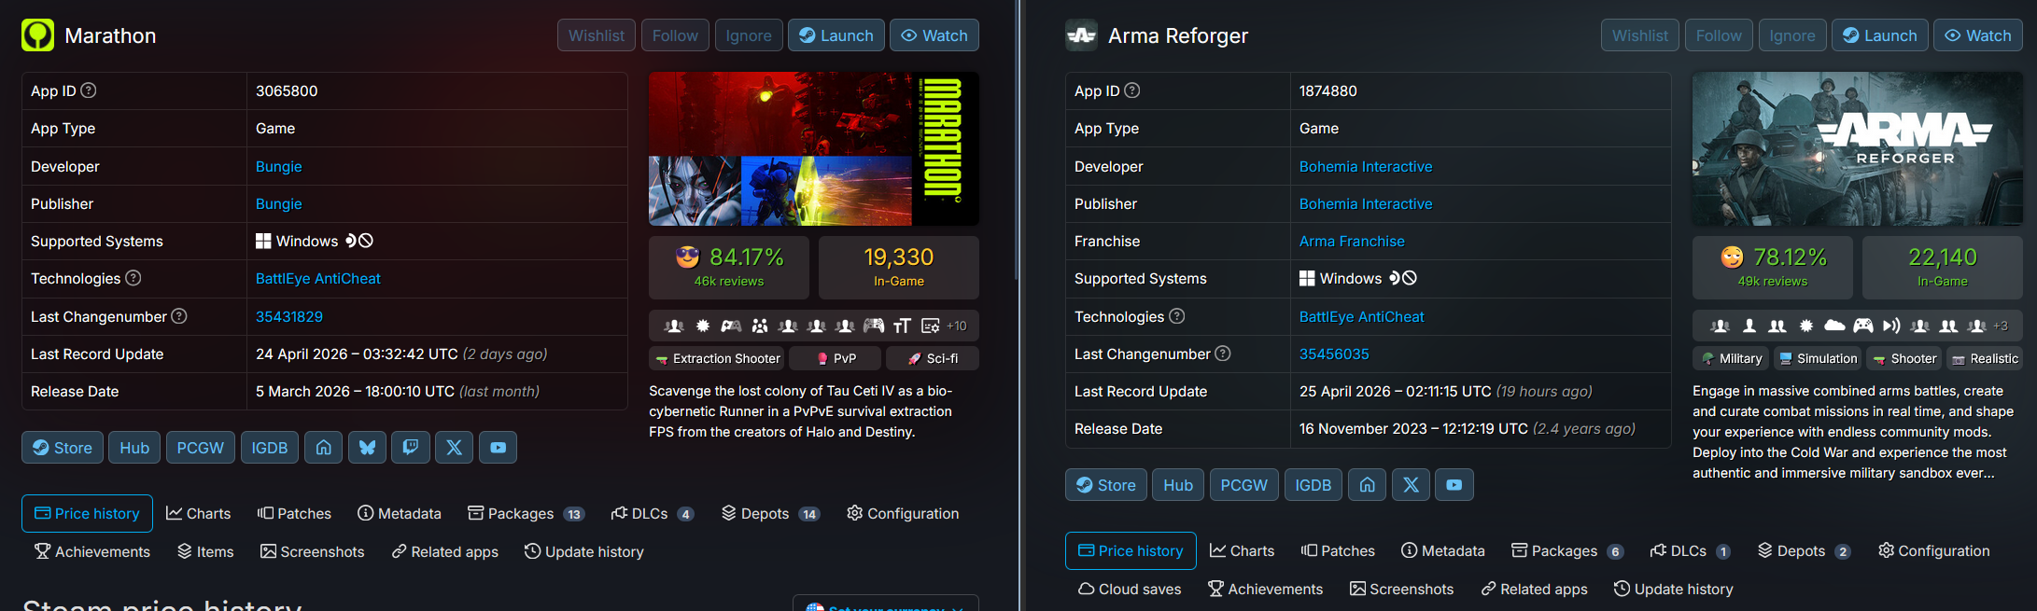Launch Marathon via the Launch button
Screen dimensions: 2037x611
[836, 35]
